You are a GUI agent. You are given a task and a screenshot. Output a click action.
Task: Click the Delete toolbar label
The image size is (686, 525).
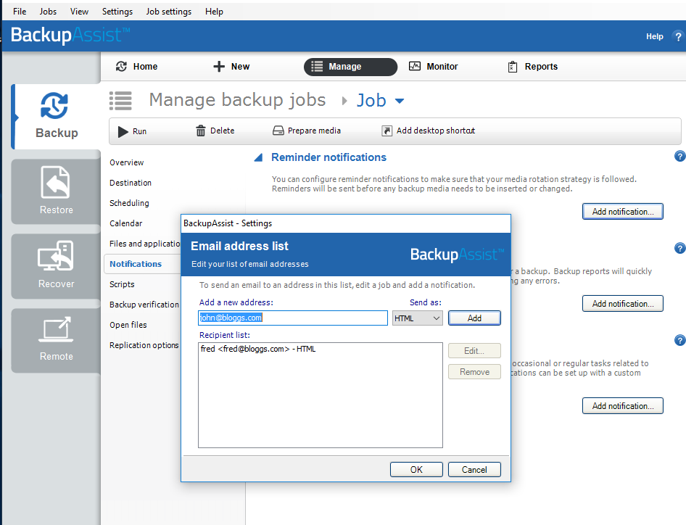click(222, 131)
